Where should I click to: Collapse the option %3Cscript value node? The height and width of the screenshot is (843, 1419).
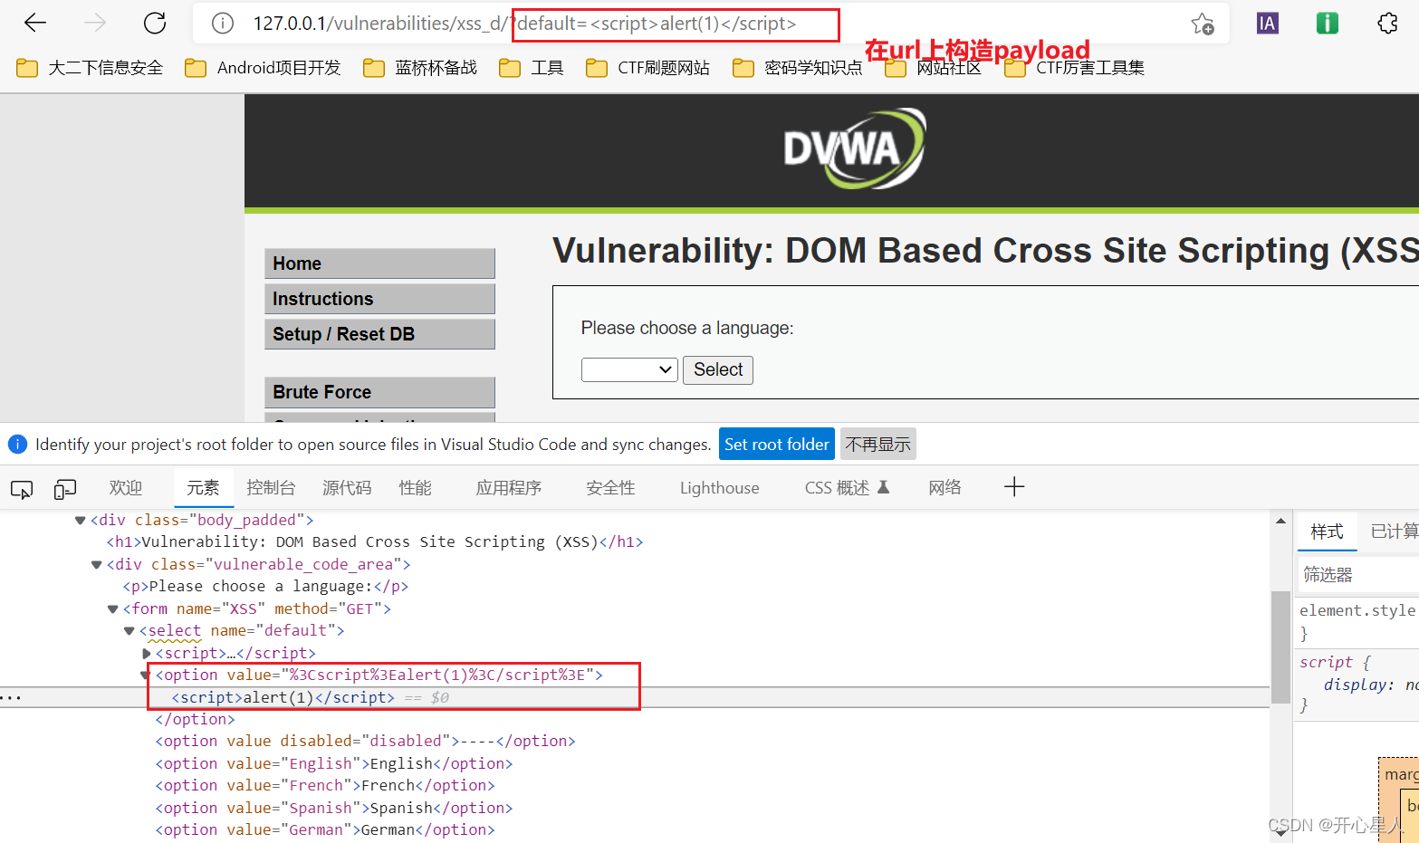pyautogui.click(x=145, y=675)
